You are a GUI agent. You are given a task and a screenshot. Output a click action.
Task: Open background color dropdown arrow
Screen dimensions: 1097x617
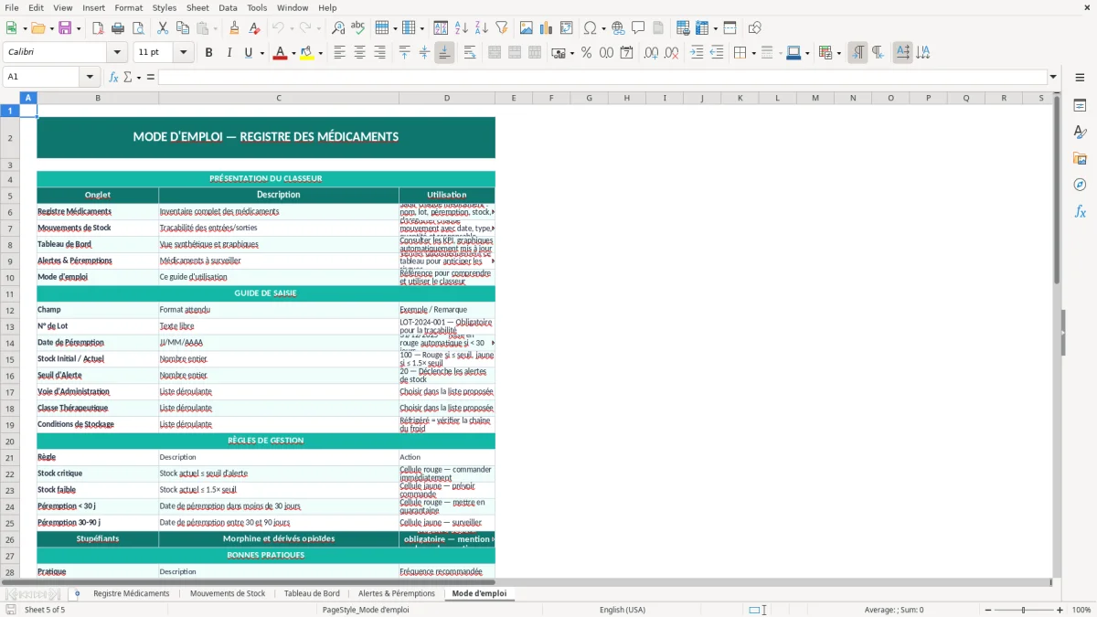(320, 53)
